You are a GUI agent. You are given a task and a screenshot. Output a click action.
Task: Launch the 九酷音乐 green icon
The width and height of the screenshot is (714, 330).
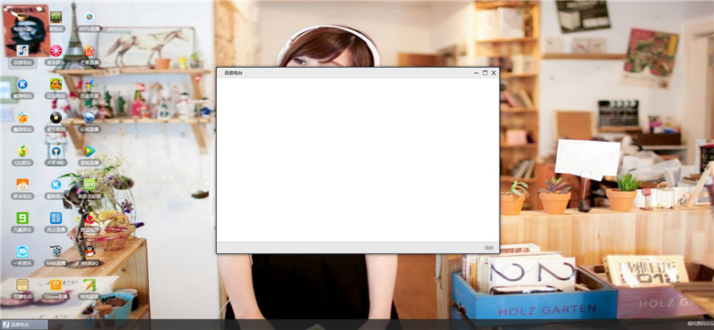22,222
